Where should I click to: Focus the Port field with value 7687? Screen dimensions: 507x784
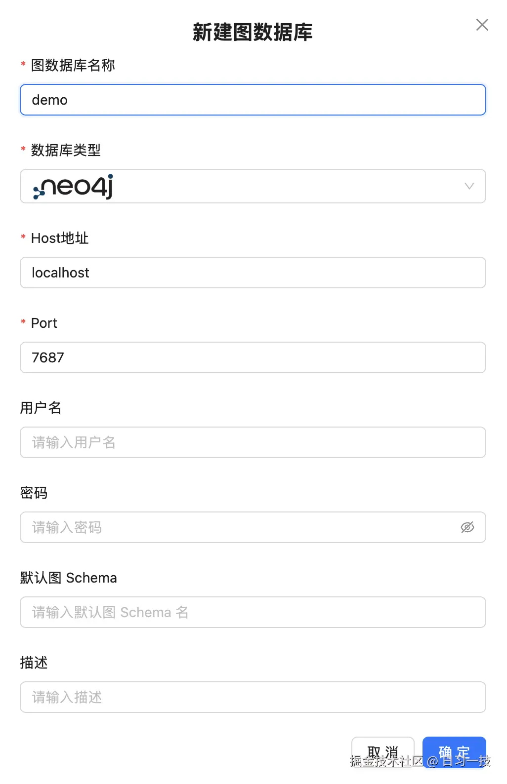(x=253, y=357)
